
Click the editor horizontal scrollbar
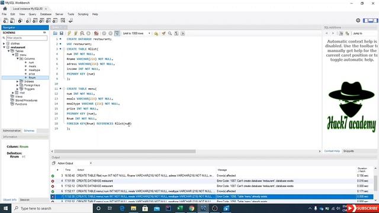pos(125,151)
